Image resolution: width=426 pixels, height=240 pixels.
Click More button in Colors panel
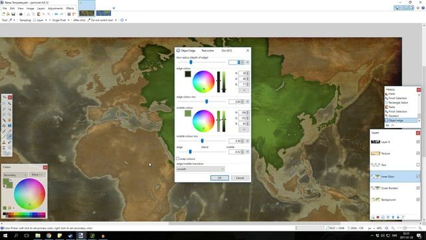pos(37,175)
